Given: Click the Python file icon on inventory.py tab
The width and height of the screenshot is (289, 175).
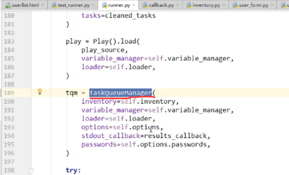Looking at the screenshot, I should [x=189, y=5].
